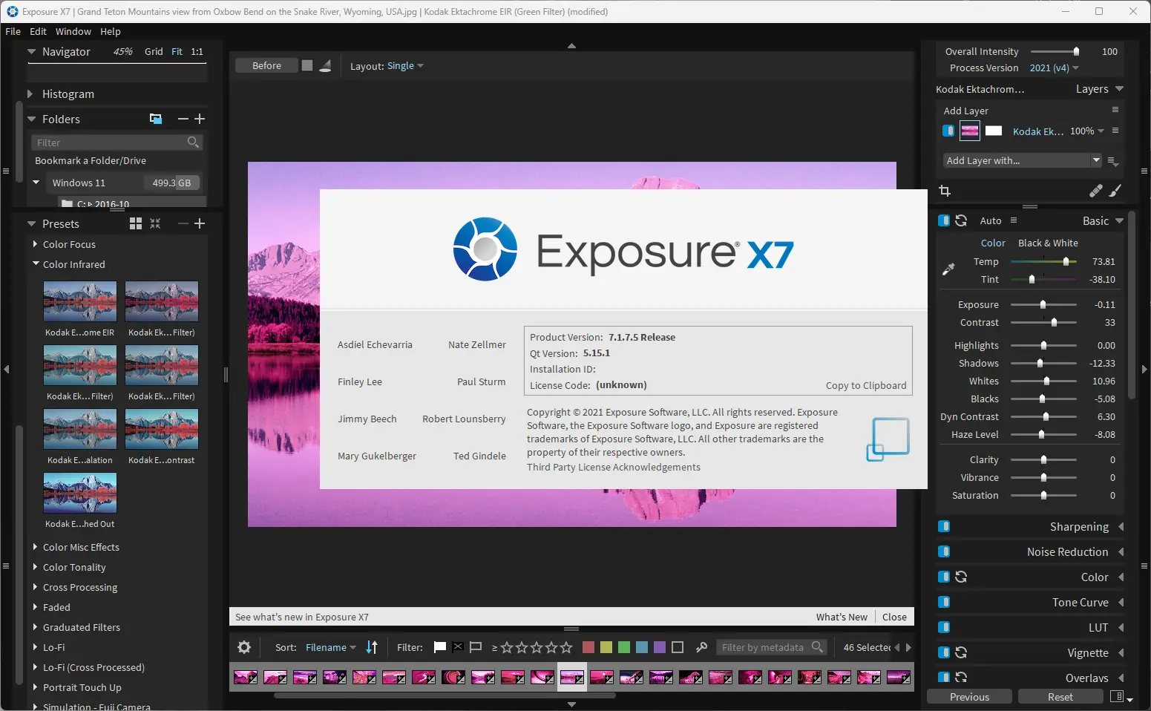Viewport: 1151px width, 711px height.
Task: Open the Add Layer options menu icon
Action: pyautogui.click(x=1115, y=110)
